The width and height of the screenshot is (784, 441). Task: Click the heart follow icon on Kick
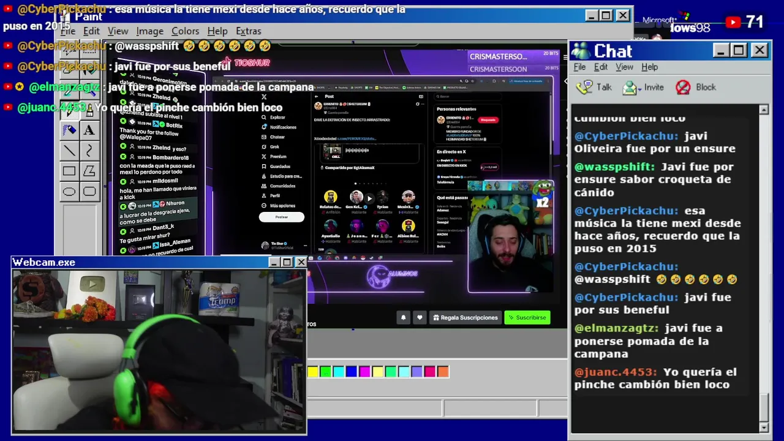click(x=420, y=317)
